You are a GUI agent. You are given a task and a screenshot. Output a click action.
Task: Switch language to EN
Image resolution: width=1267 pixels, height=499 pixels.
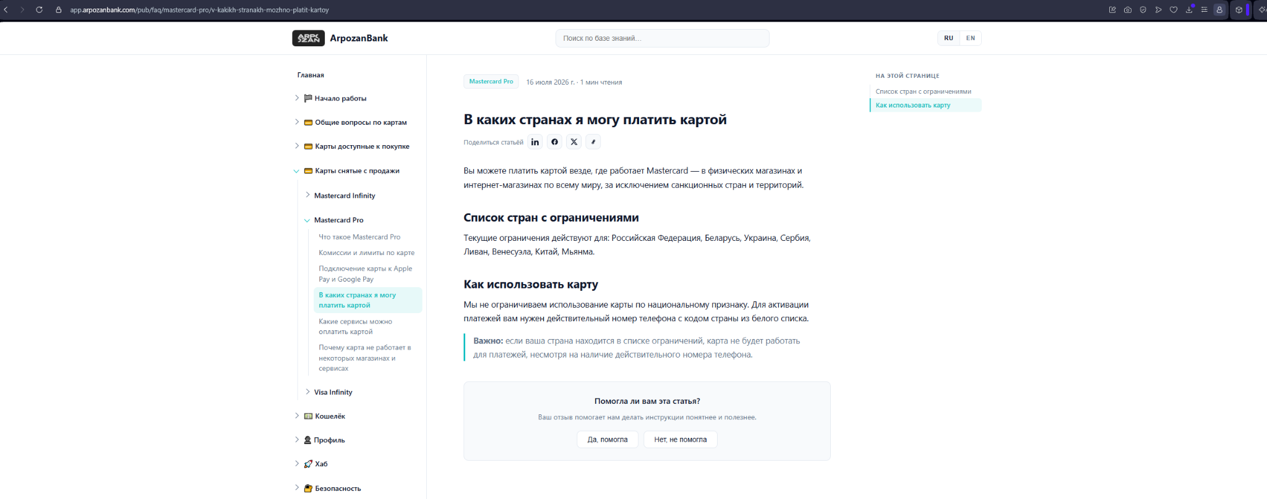point(971,38)
